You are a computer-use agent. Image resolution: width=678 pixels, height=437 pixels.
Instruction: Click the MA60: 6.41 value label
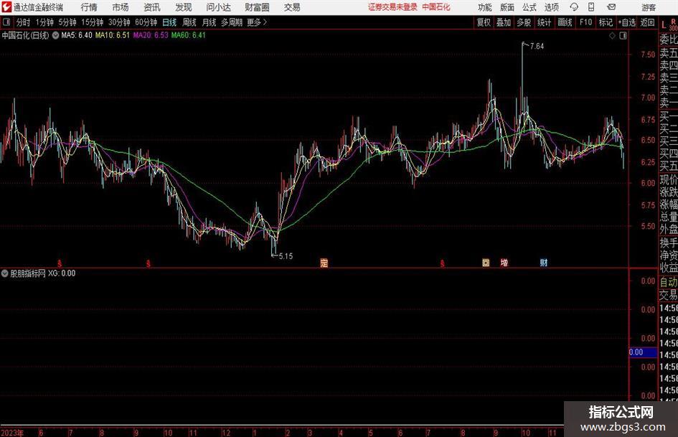point(189,35)
